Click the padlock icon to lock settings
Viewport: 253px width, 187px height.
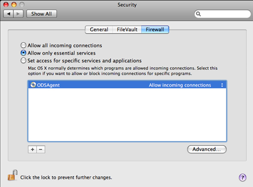(x=12, y=175)
